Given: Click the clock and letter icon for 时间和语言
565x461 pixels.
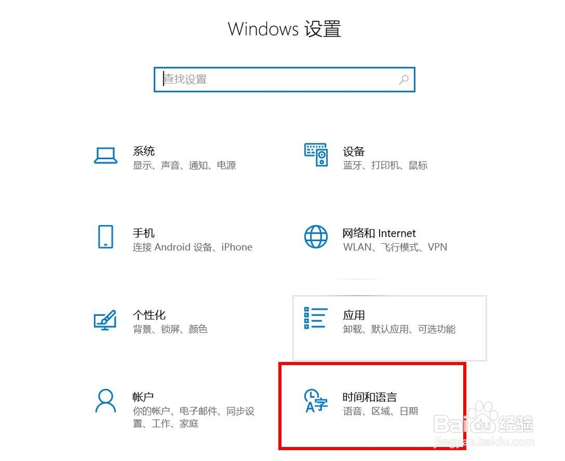Looking at the screenshot, I should pyautogui.click(x=316, y=401).
